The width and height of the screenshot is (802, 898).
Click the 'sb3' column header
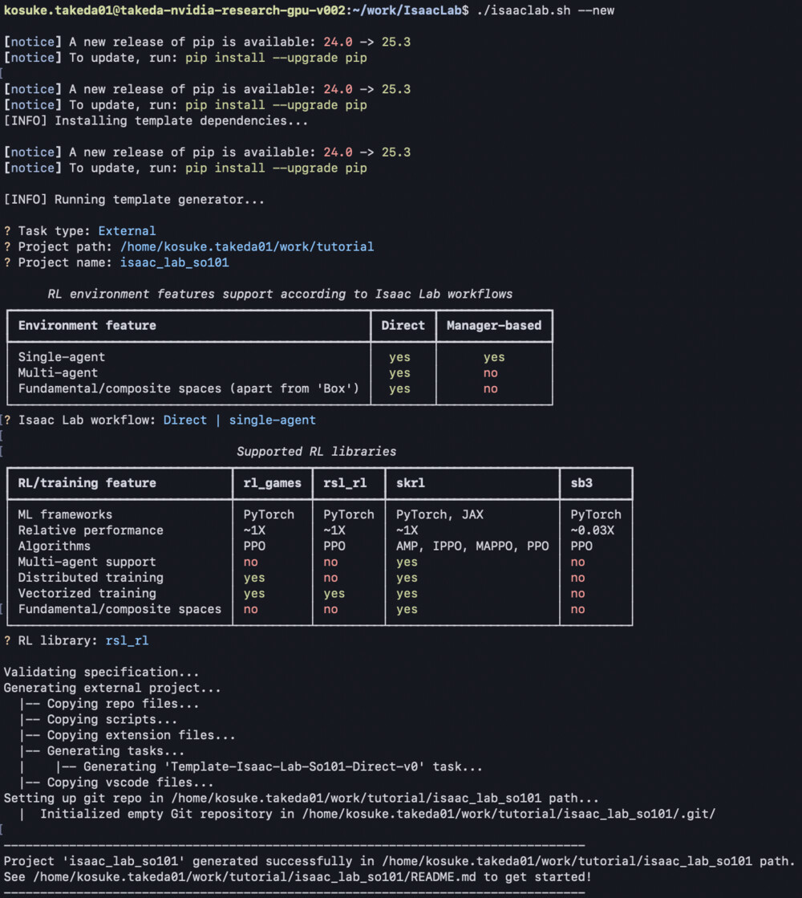pos(581,483)
